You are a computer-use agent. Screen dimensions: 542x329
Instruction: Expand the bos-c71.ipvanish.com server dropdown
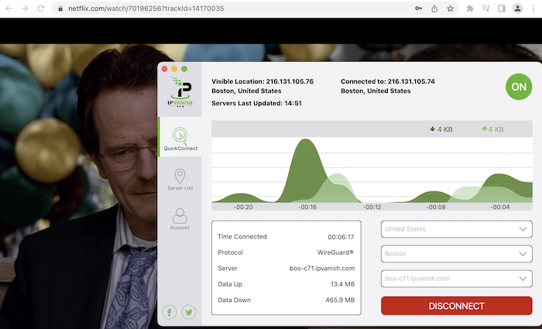tap(456, 279)
